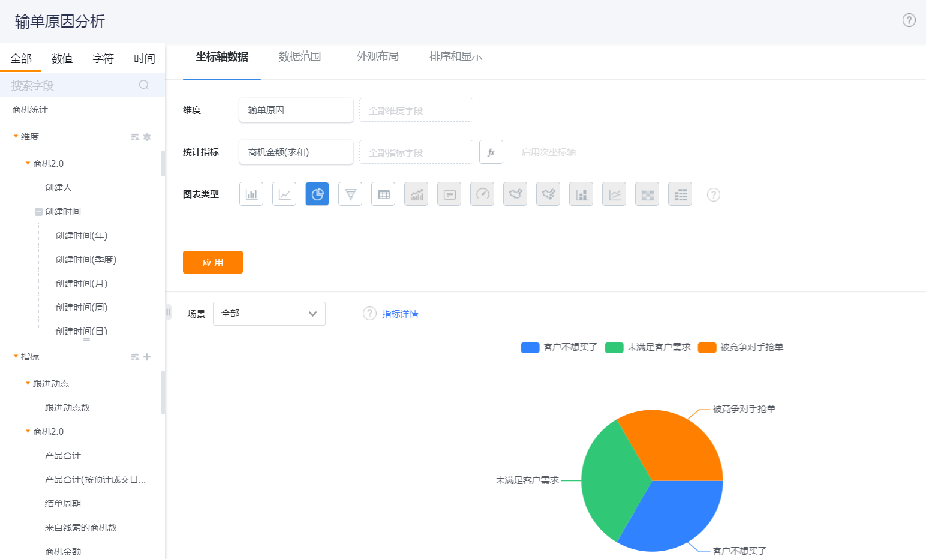Open settings gear in 维度 header
926x559 pixels.
(147, 137)
